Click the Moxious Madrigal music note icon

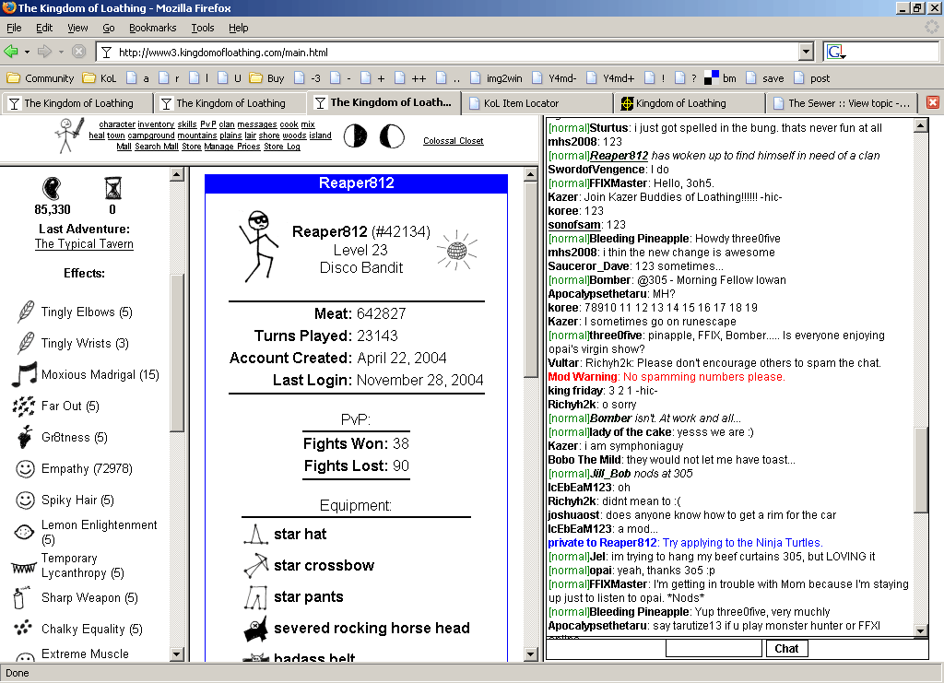point(24,374)
